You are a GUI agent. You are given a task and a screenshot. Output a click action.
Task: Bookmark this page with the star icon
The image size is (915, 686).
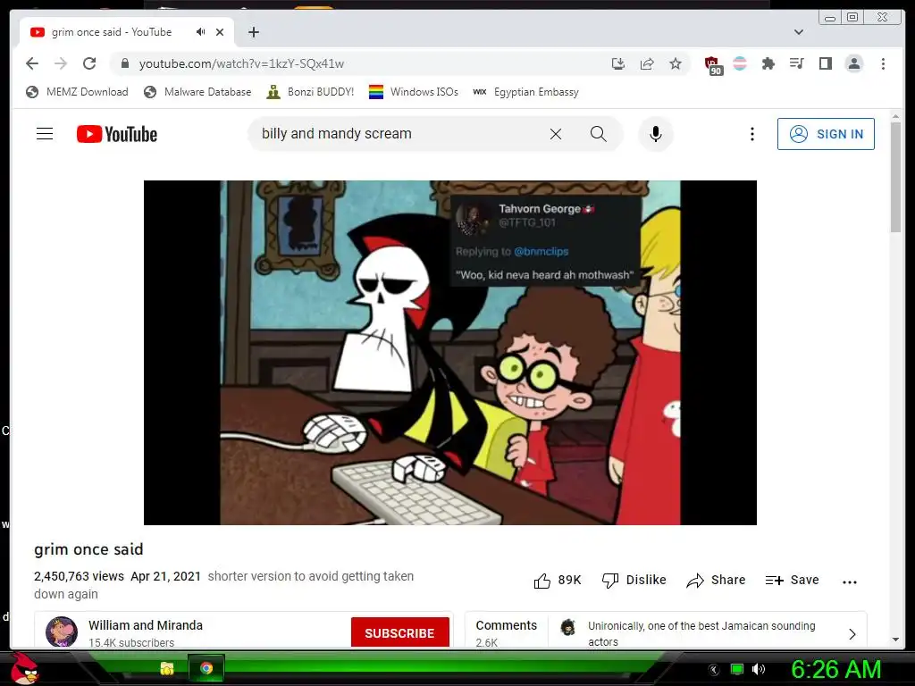pos(676,63)
